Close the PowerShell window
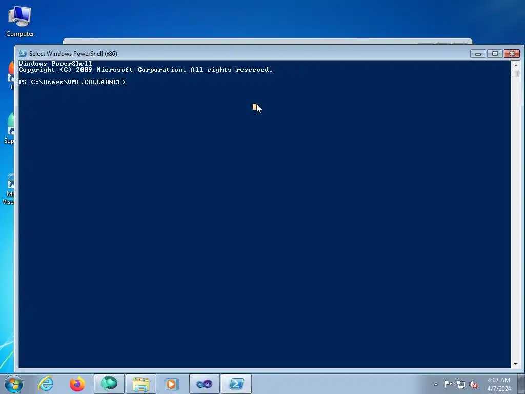Image resolution: width=525 pixels, height=394 pixels. 512,53
